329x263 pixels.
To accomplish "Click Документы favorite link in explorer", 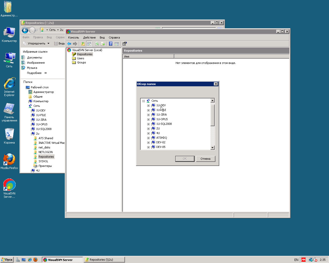I will pos(34,58).
